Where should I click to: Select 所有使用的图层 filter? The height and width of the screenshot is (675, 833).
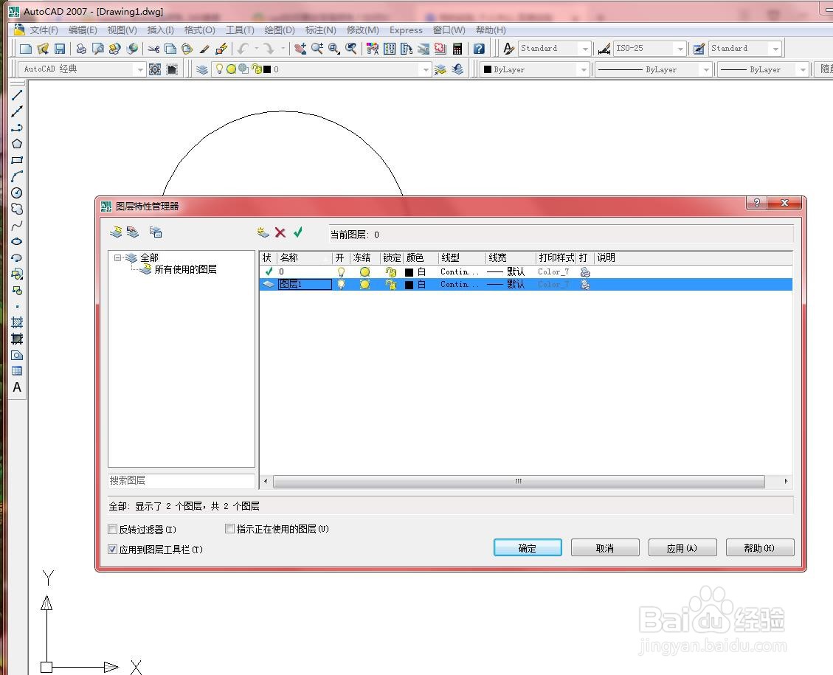point(185,270)
